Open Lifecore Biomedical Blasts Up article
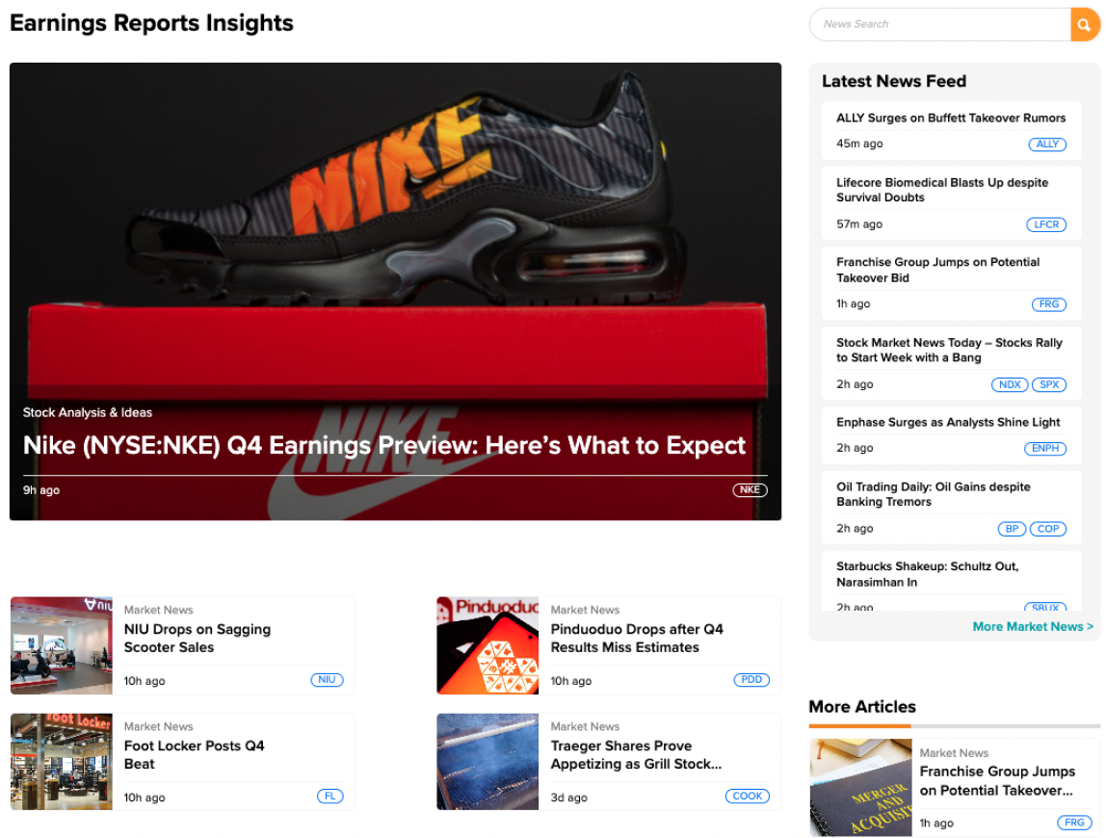The width and height of the screenshot is (1106, 838). click(x=942, y=190)
